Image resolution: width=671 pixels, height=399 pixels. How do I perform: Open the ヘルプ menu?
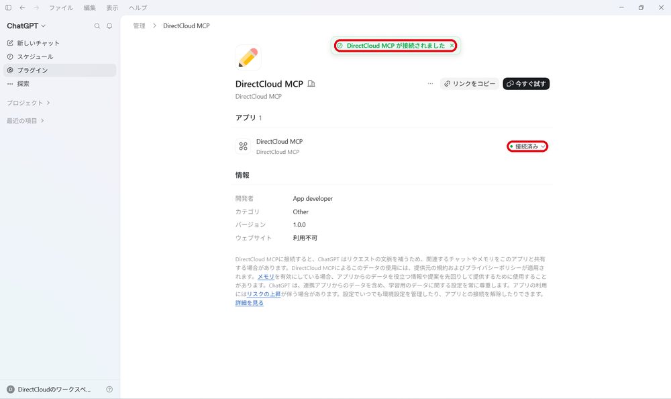138,7
